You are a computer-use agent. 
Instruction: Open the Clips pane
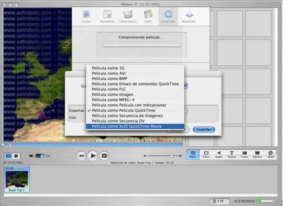(x=193, y=154)
